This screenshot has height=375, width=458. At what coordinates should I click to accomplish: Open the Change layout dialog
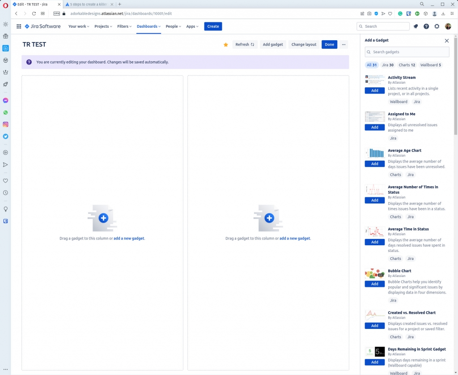304,44
